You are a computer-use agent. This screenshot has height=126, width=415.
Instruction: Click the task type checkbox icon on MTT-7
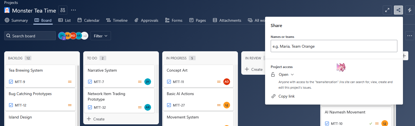(x=90, y=82)
